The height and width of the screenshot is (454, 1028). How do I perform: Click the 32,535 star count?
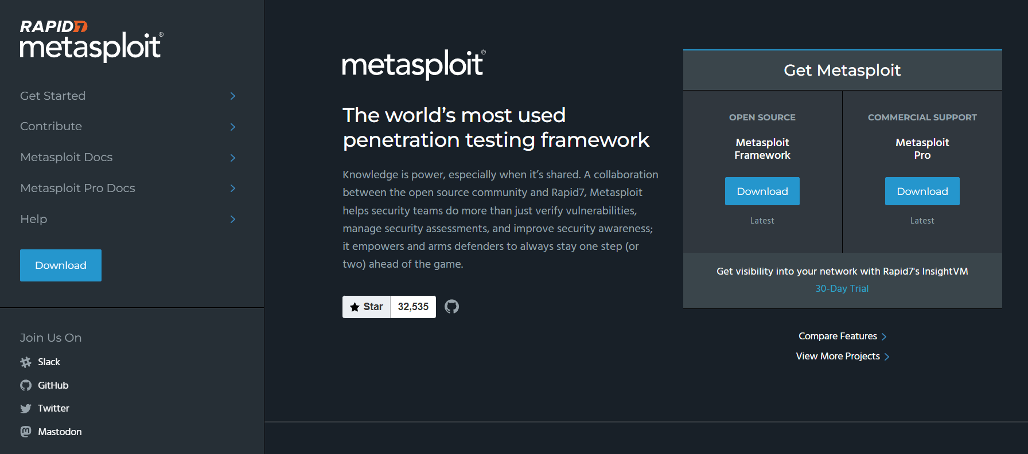pyautogui.click(x=412, y=307)
